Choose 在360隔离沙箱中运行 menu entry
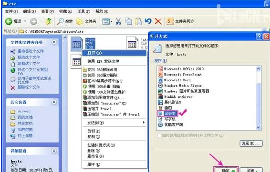The image size is (270, 172). pos(114,81)
